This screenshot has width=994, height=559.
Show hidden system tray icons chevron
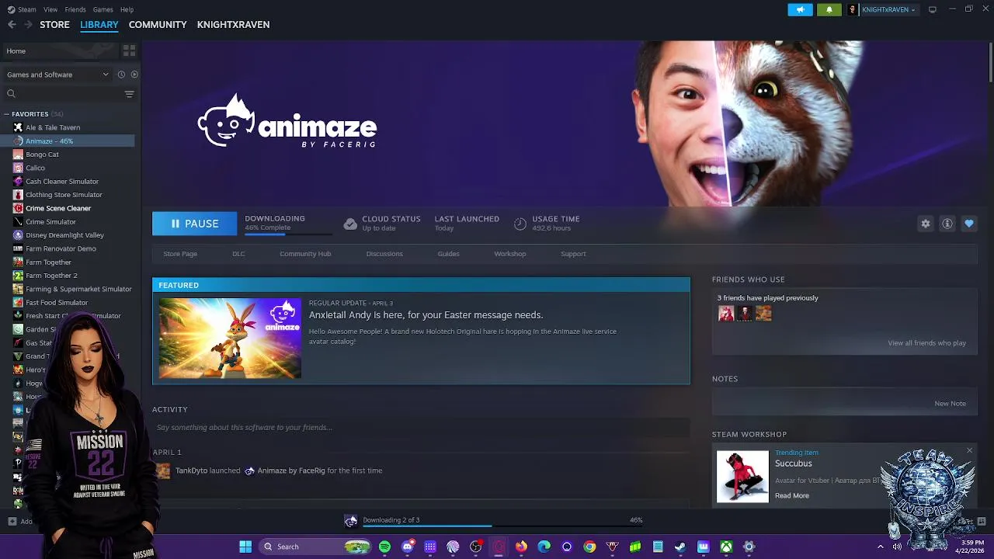pos(880,547)
